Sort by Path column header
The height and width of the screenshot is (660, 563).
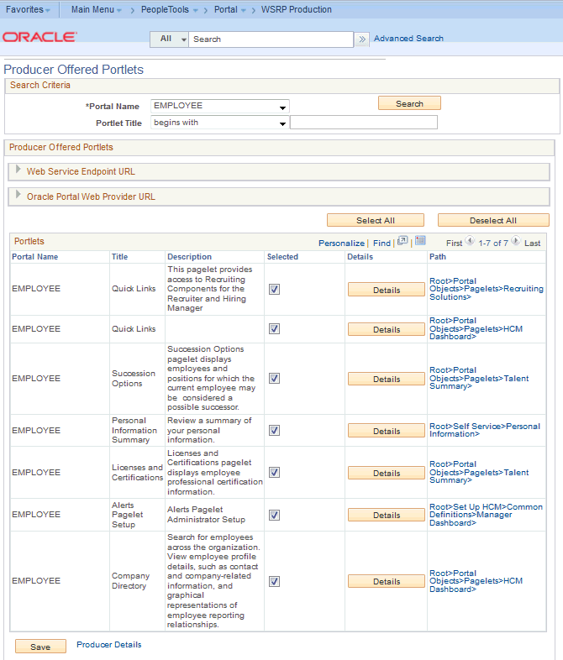438,257
